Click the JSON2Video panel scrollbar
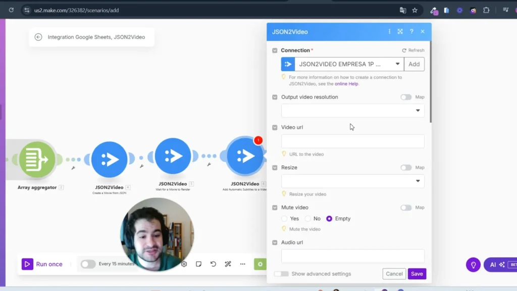 click(x=431, y=82)
